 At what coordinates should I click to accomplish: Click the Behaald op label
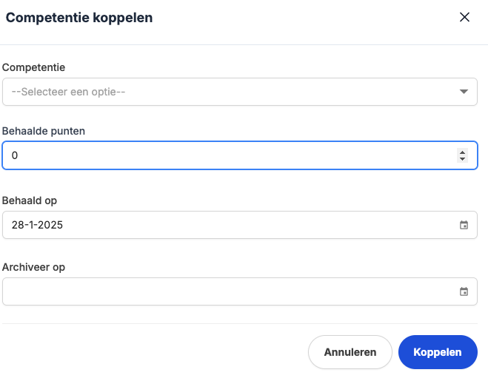[x=30, y=200]
